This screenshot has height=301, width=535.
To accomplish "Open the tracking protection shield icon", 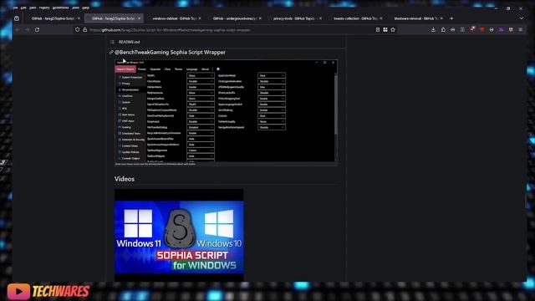I will pyautogui.click(x=78, y=30).
